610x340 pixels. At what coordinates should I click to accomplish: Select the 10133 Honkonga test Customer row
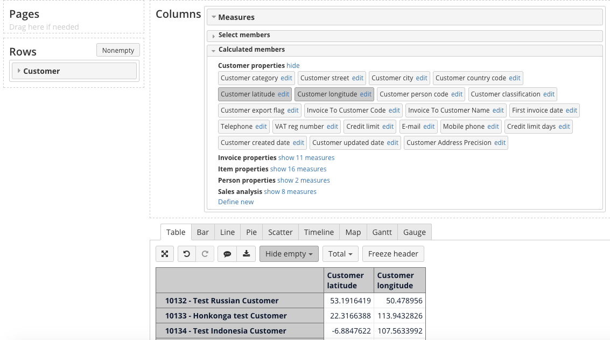click(x=226, y=316)
